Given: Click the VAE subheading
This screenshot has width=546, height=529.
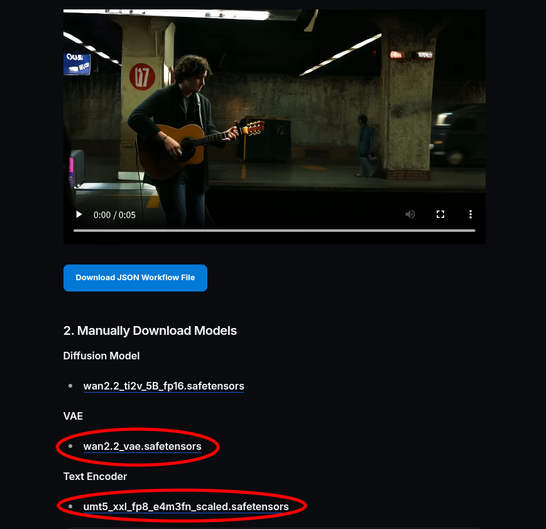Looking at the screenshot, I should coord(73,416).
